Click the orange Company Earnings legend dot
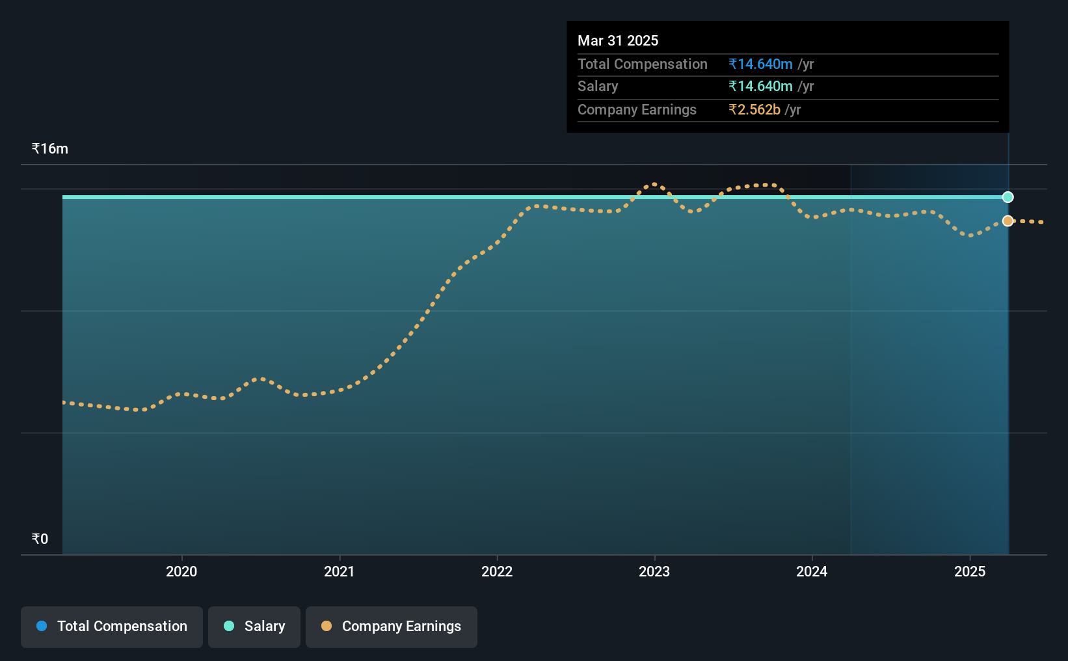This screenshot has width=1068, height=661. coord(327,626)
